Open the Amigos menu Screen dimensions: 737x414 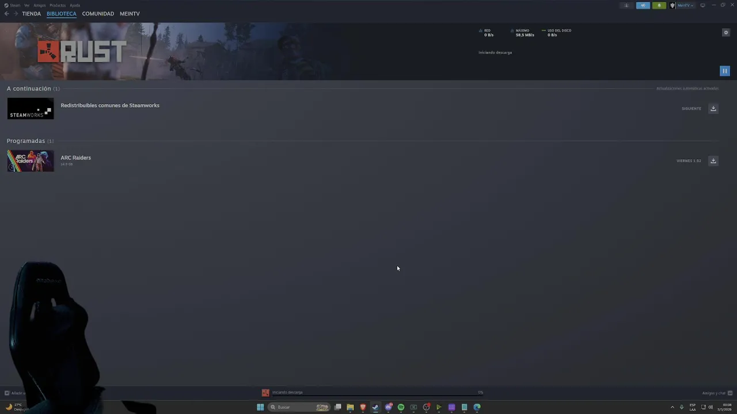(39, 5)
